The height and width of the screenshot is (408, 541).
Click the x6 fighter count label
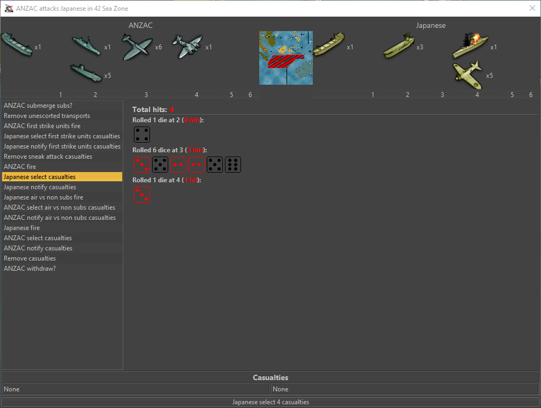(159, 47)
